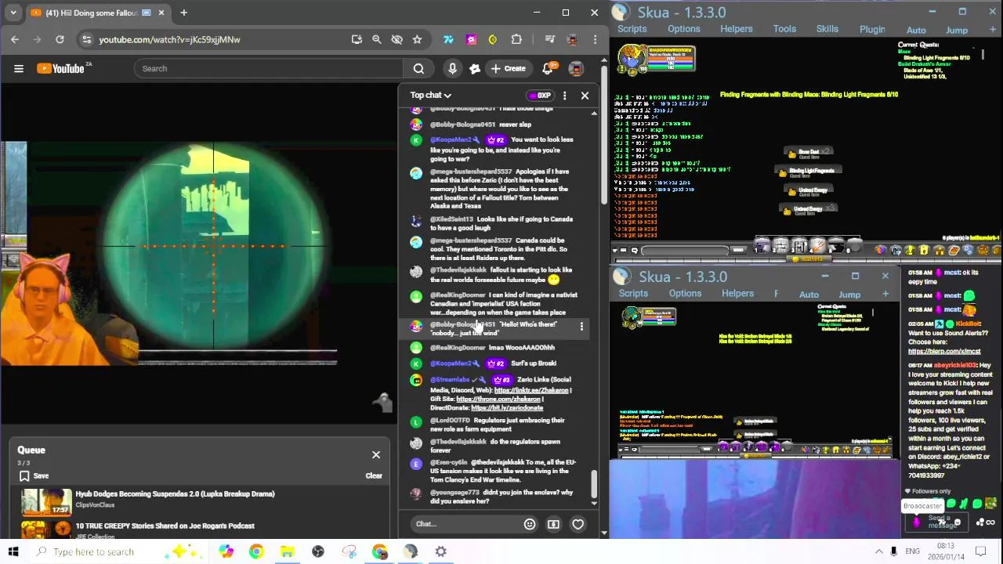This screenshot has height=564, width=1003.
Task: Open Windows Start menu
Action: [13, 551]
